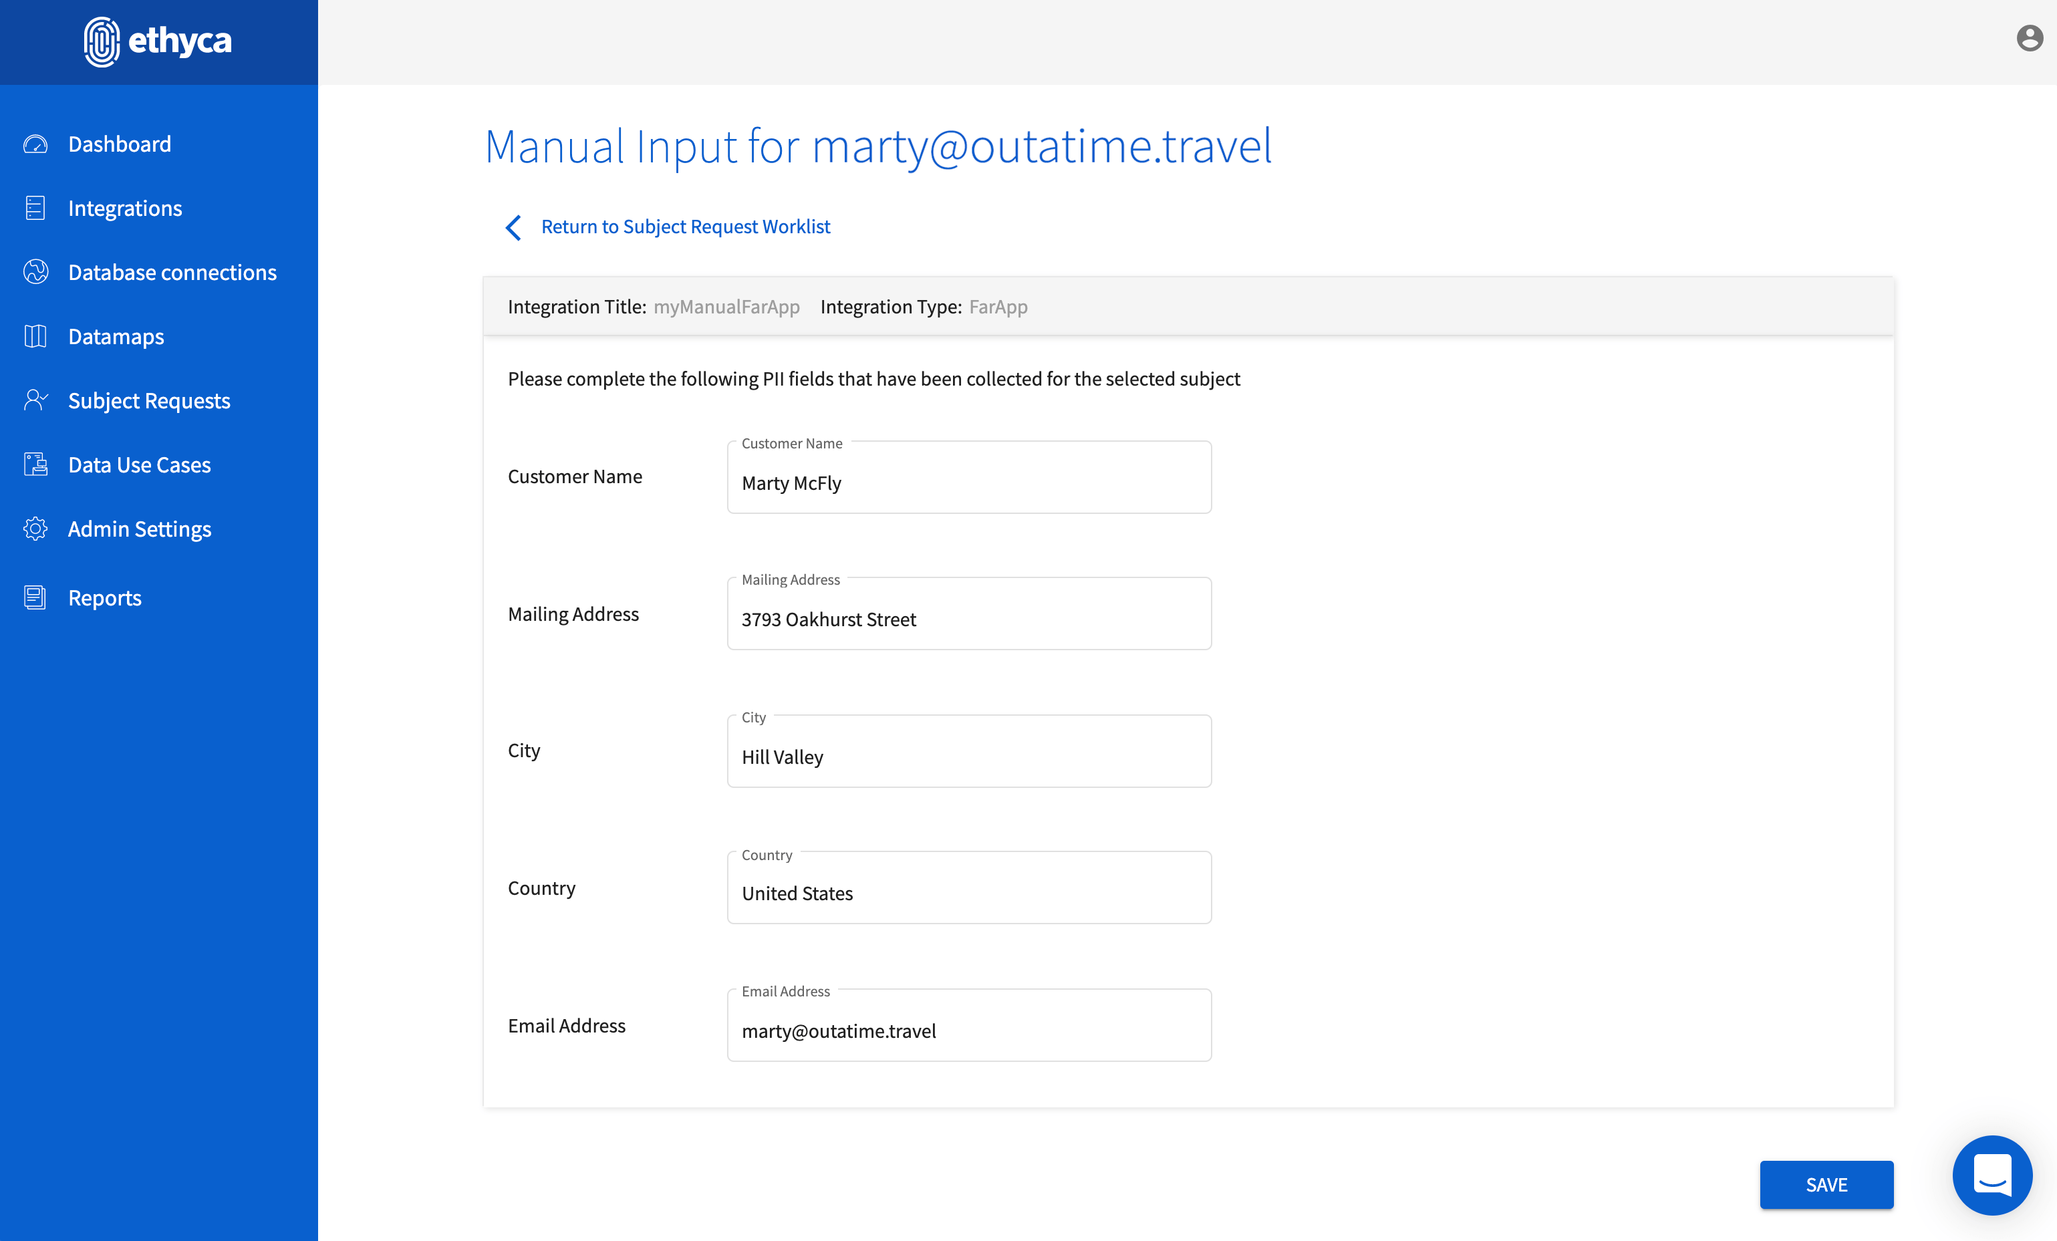
Task: Click the Subject Requests person icon
Action: [x=35, y=400]
